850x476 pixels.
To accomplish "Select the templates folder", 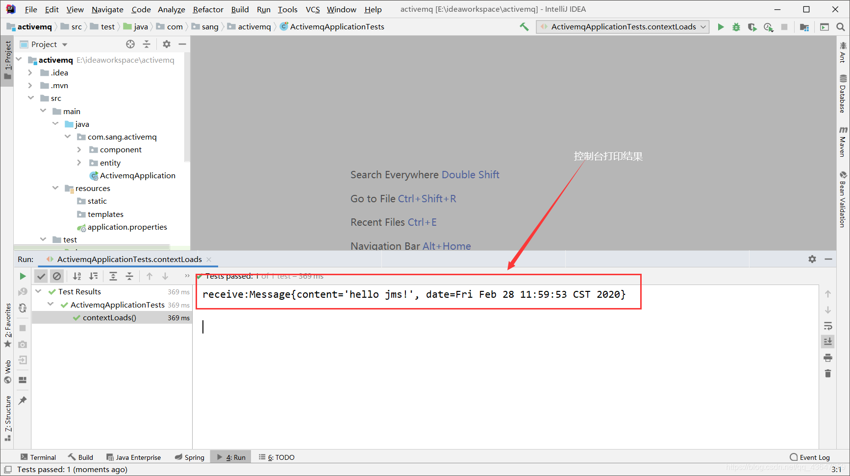I will coord(105,214).
